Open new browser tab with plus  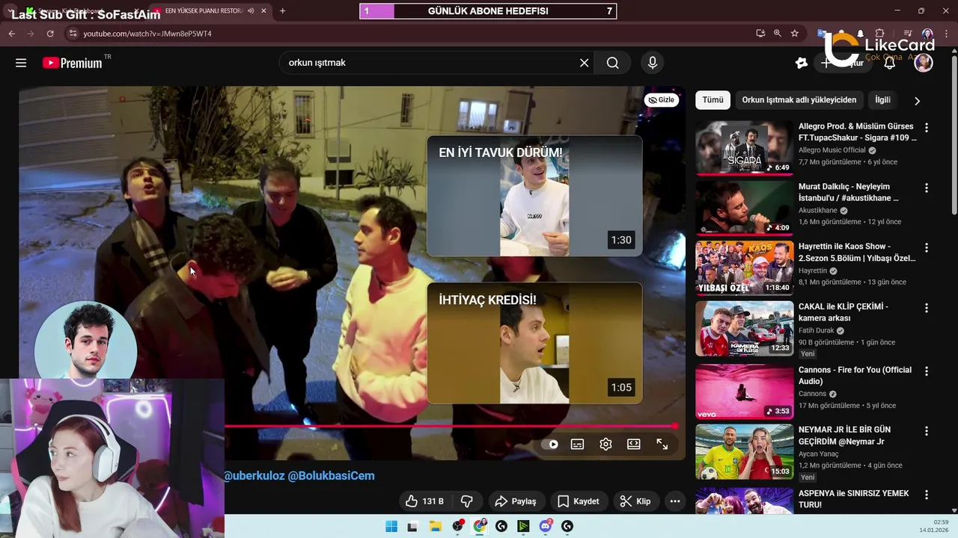[282, 11]
